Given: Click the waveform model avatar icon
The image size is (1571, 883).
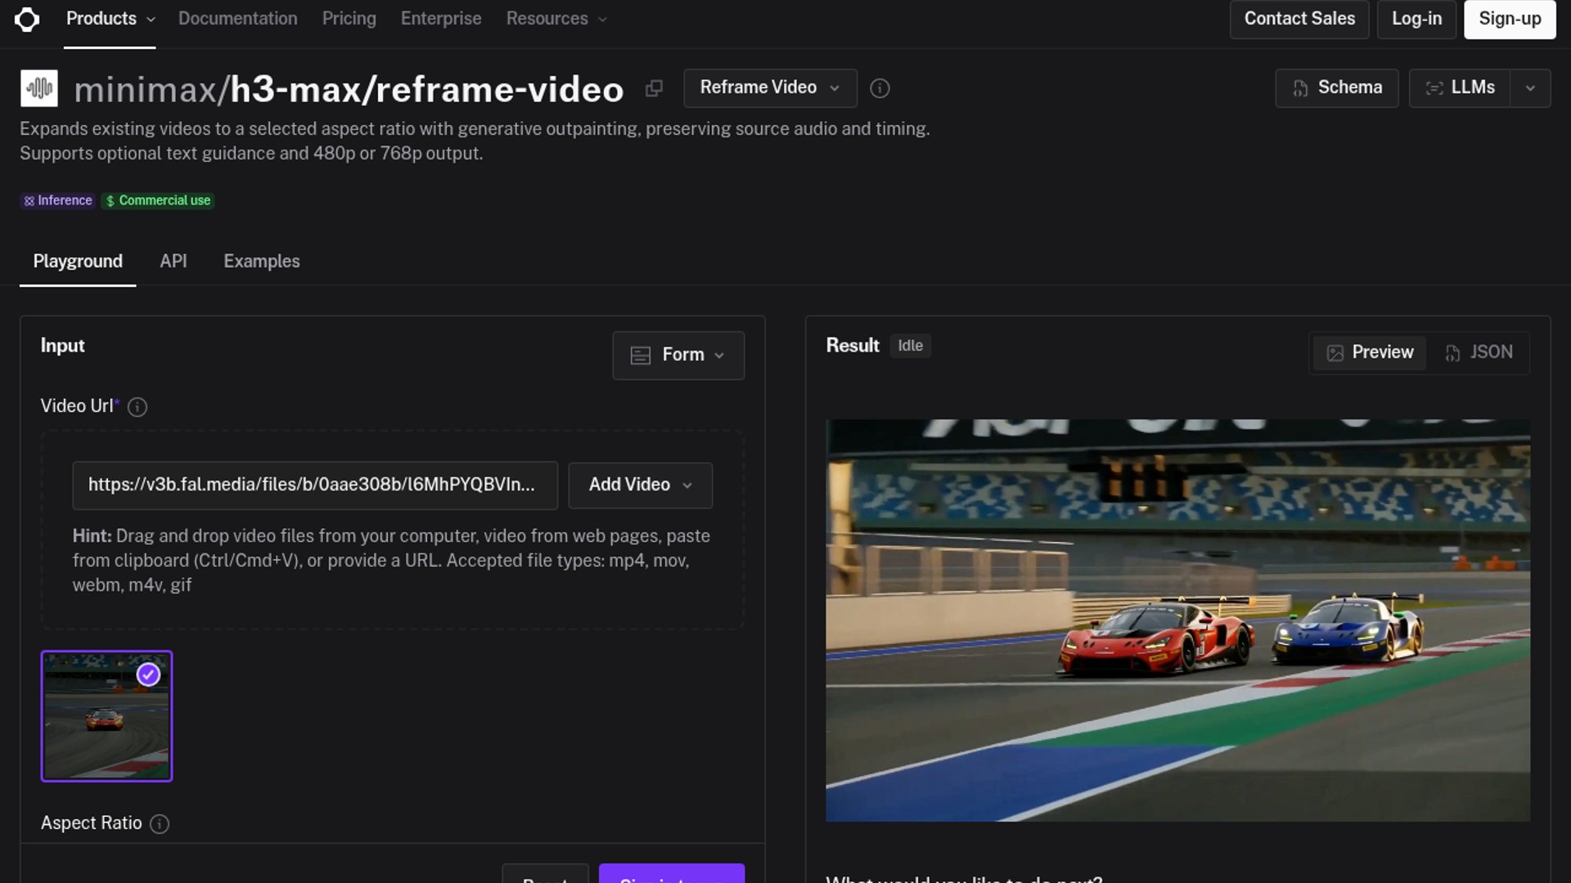Looking at the screenshot, I should [x=39, y=88].
